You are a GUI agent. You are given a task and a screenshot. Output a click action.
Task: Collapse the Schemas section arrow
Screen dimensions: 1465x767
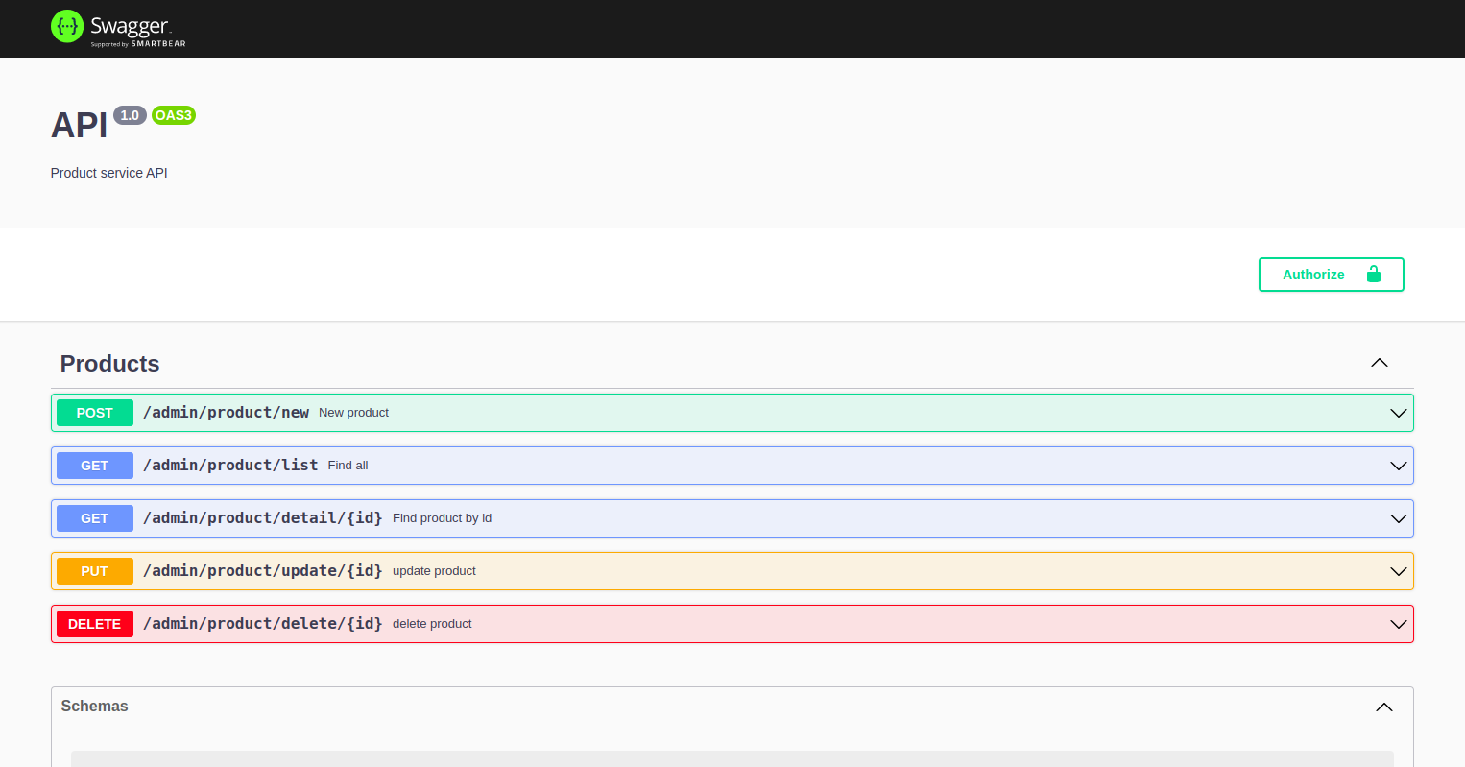click(1383, 707)
